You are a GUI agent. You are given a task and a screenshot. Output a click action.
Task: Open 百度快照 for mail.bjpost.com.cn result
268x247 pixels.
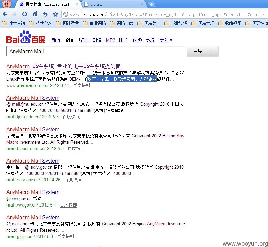pos(76,148)
